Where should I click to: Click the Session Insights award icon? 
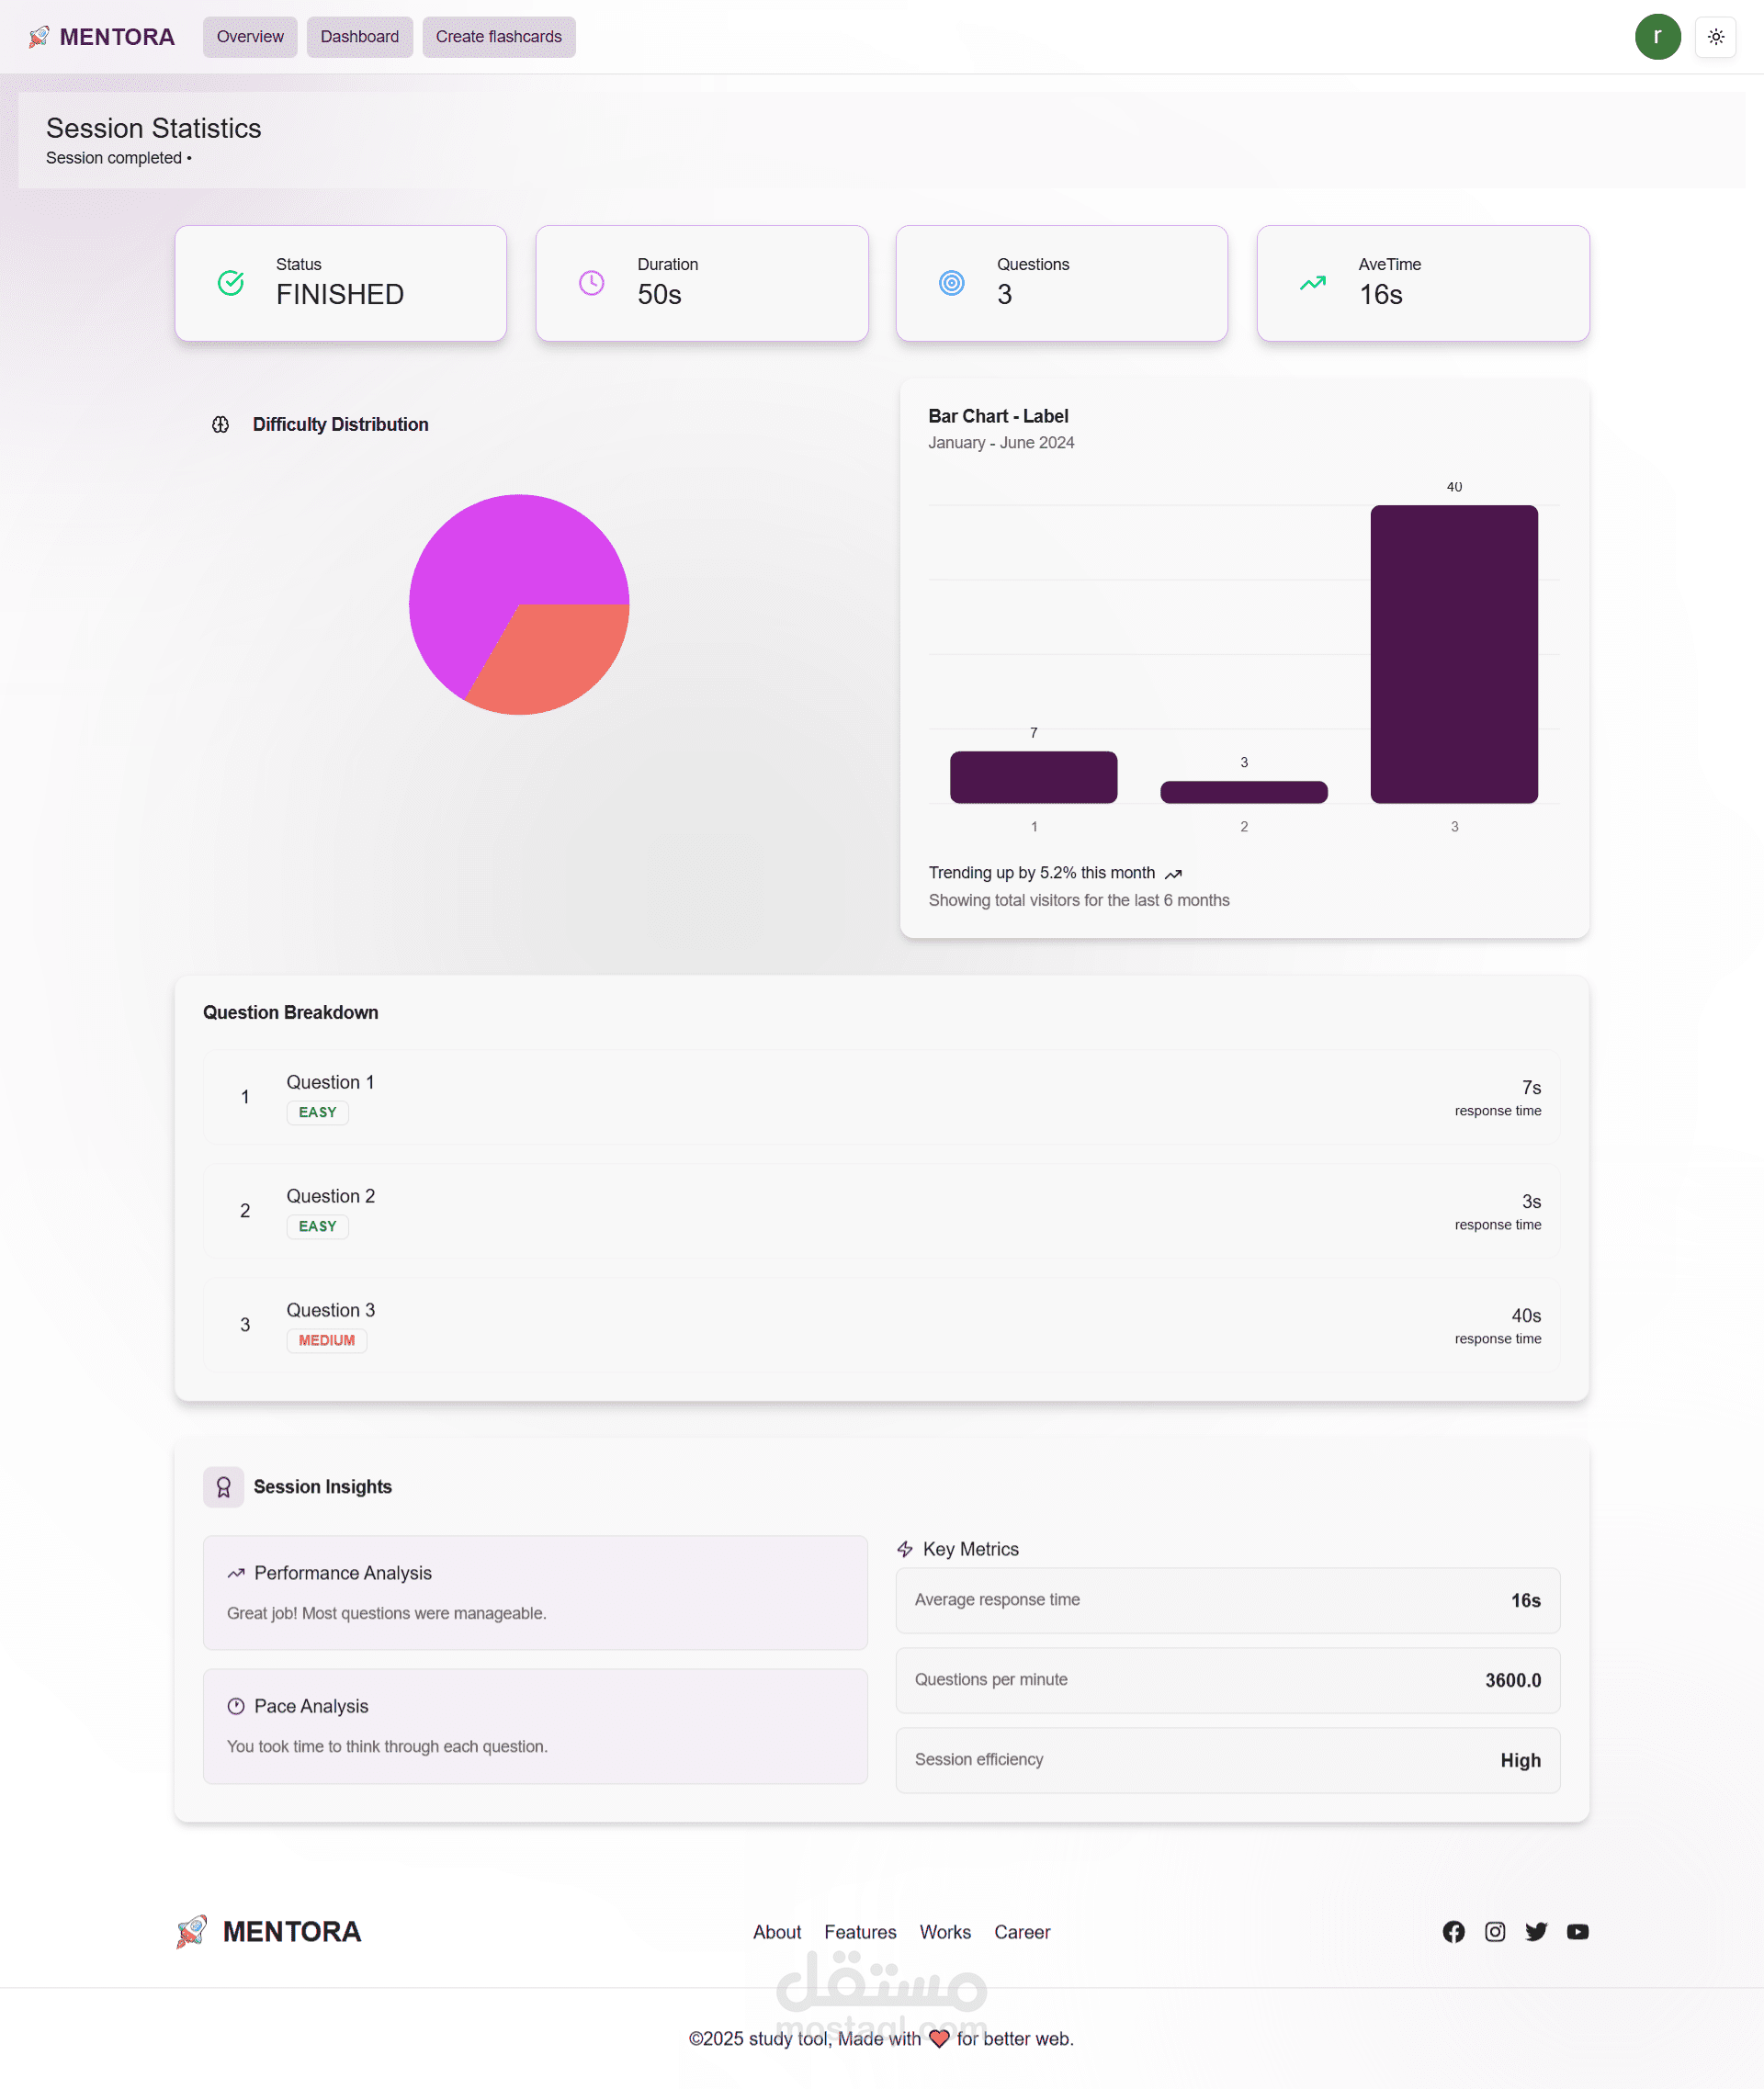pos(223,1487)
